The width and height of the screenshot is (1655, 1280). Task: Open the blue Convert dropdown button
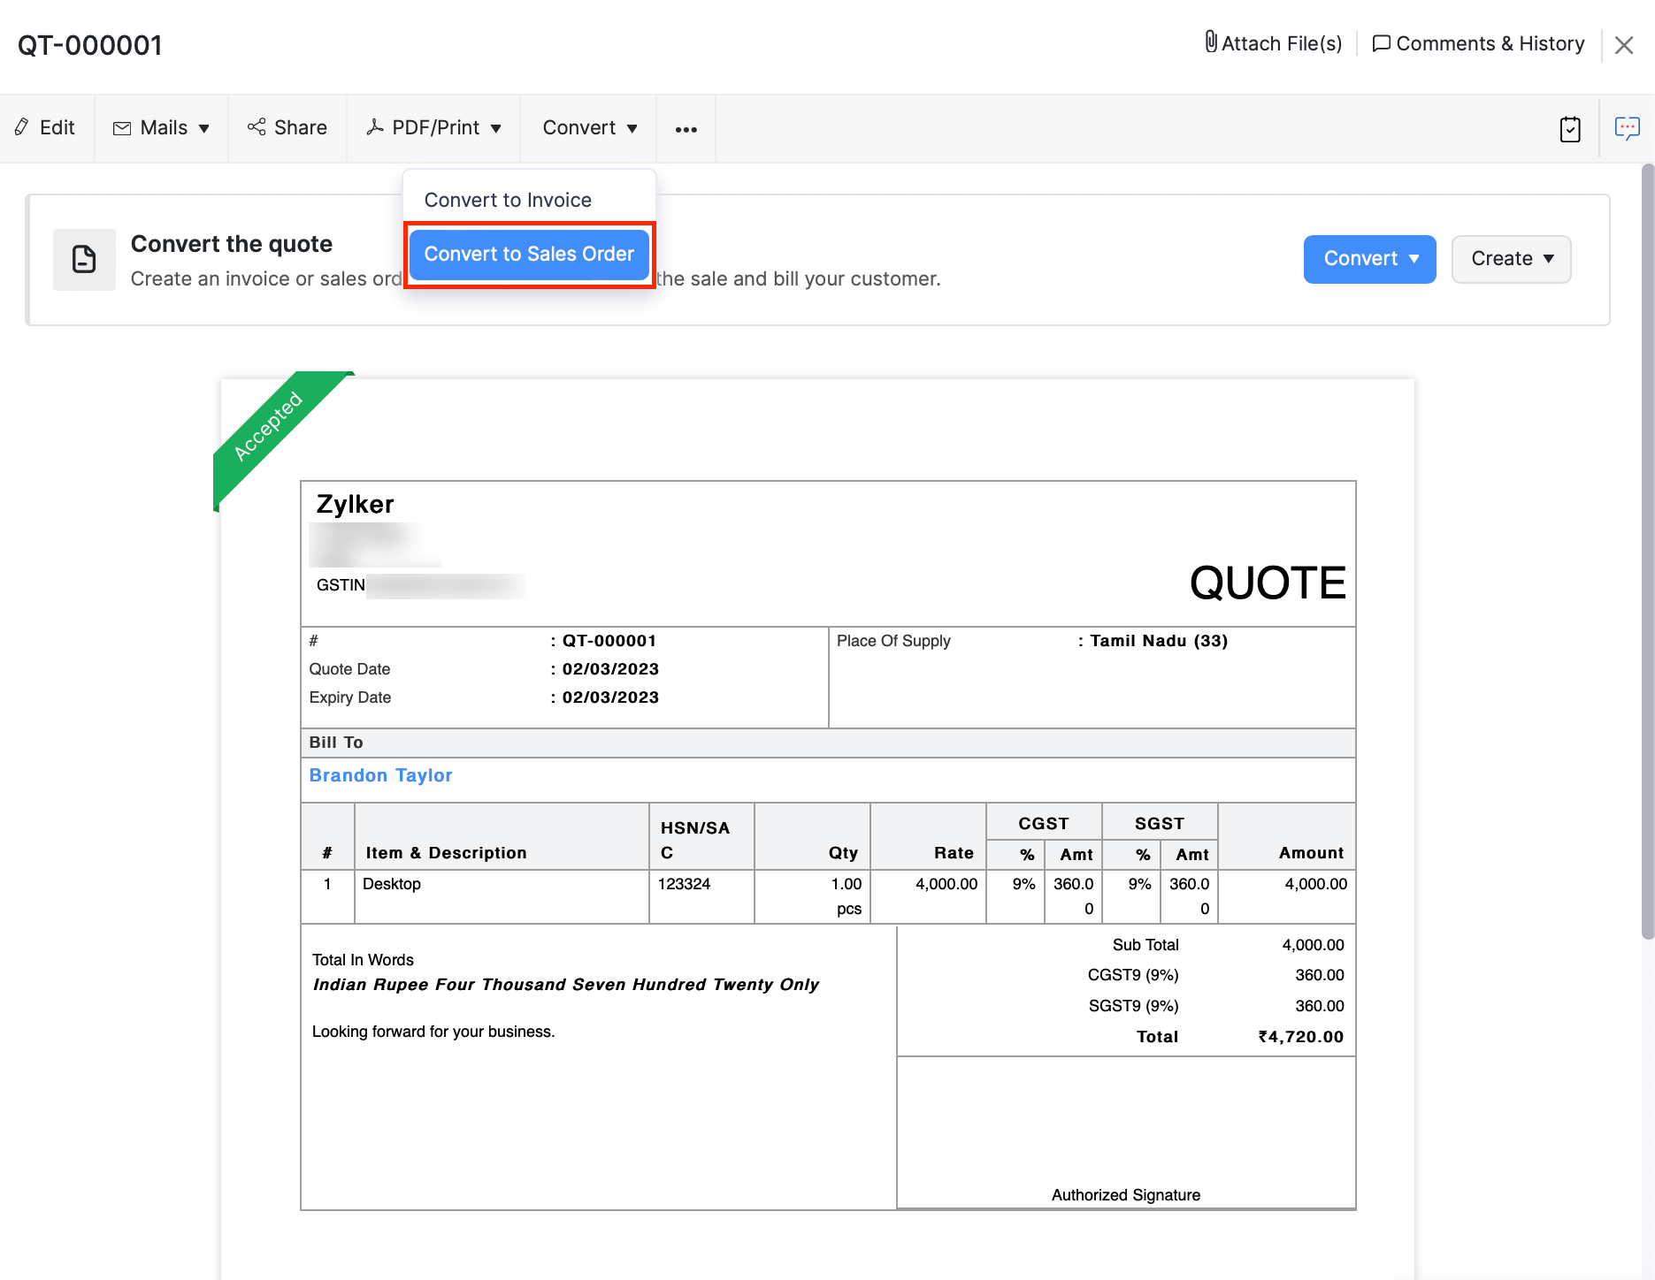1369,259
